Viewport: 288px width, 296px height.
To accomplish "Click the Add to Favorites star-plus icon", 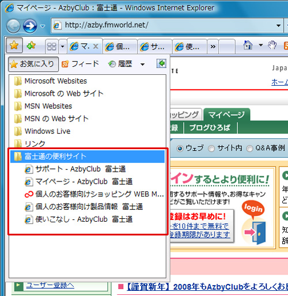I will pyautogui.click(x=31, y=45).
